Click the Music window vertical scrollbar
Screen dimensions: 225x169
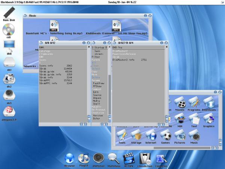click(x=150, y=29)
